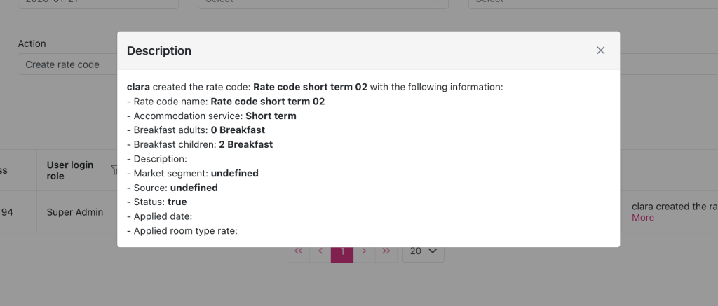
Task: Click the Status: true line
Action: 157,202
